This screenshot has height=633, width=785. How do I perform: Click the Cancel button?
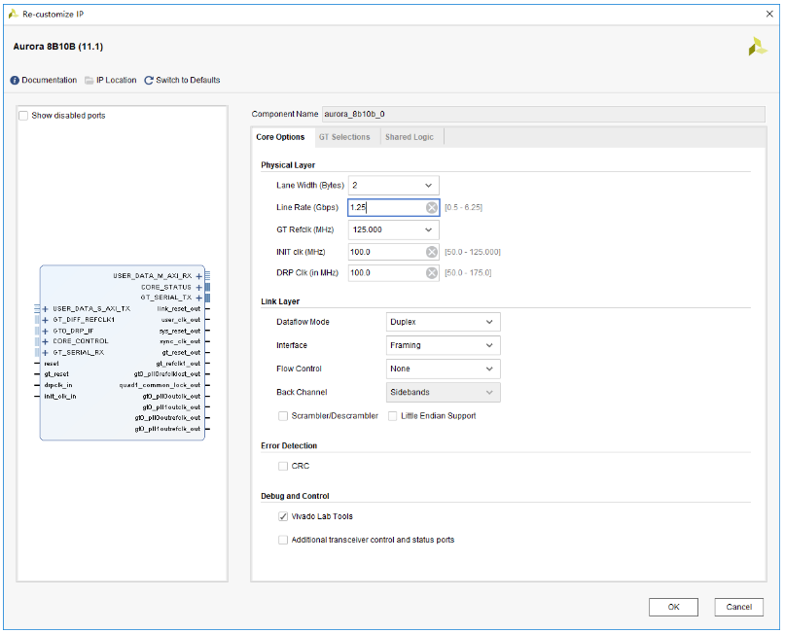pos(738,607)
